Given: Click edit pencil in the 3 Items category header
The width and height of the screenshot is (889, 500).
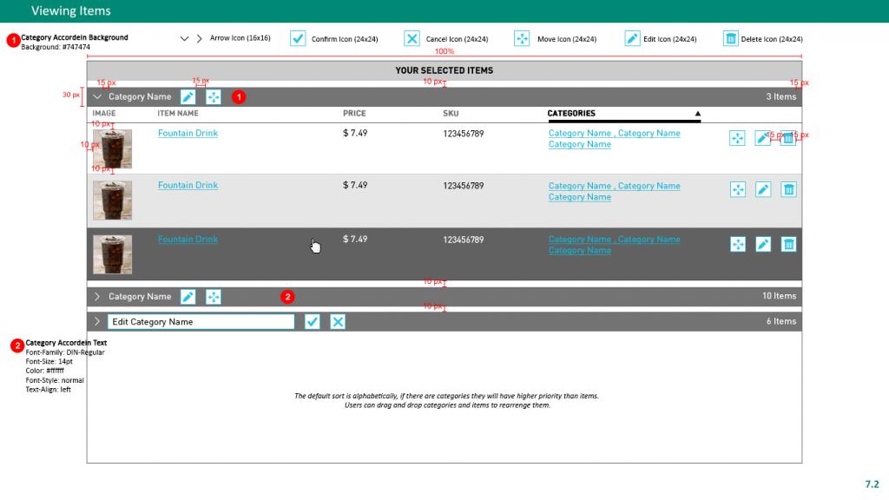Looking at the screenshot, I should tap(188, 97).
